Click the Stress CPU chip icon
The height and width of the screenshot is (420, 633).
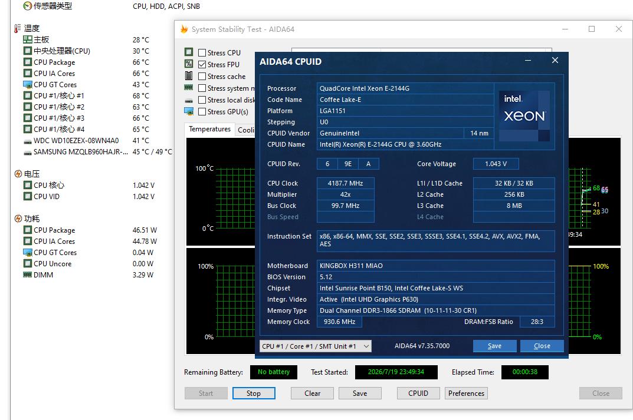click(x=189, y=52)
